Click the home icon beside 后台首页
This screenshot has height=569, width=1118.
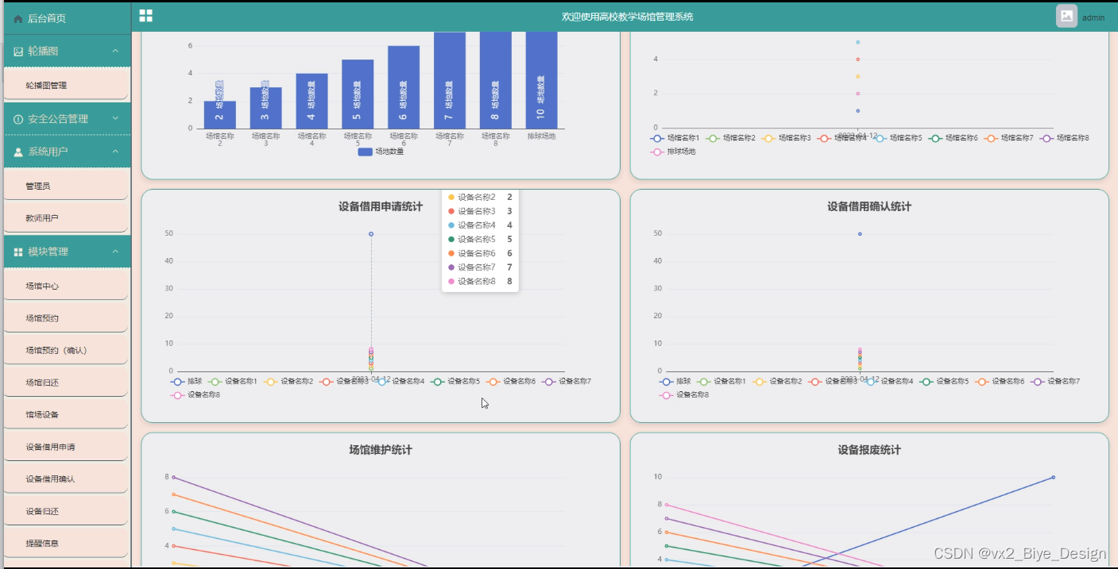(18, 18)
